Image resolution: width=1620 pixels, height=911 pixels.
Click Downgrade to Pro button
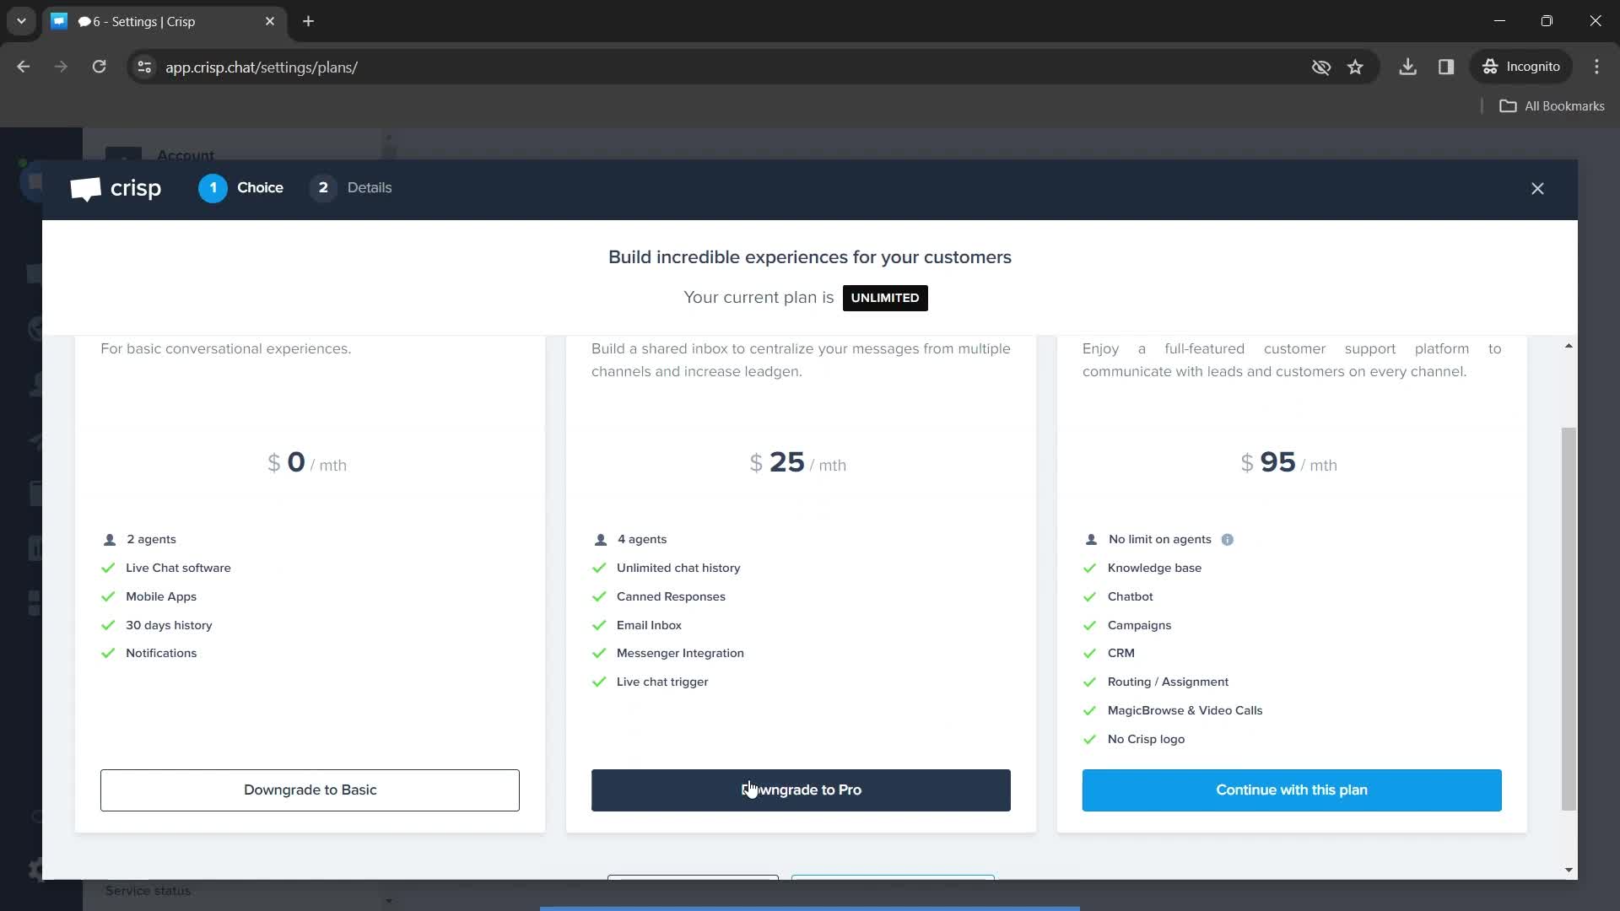pyautogui.click(x=801, y=790)
